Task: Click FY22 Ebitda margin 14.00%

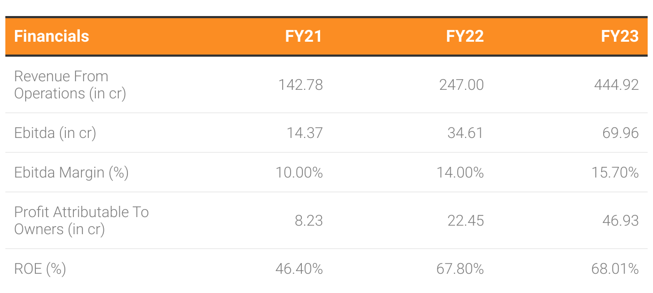Action: tap(460, 172)
